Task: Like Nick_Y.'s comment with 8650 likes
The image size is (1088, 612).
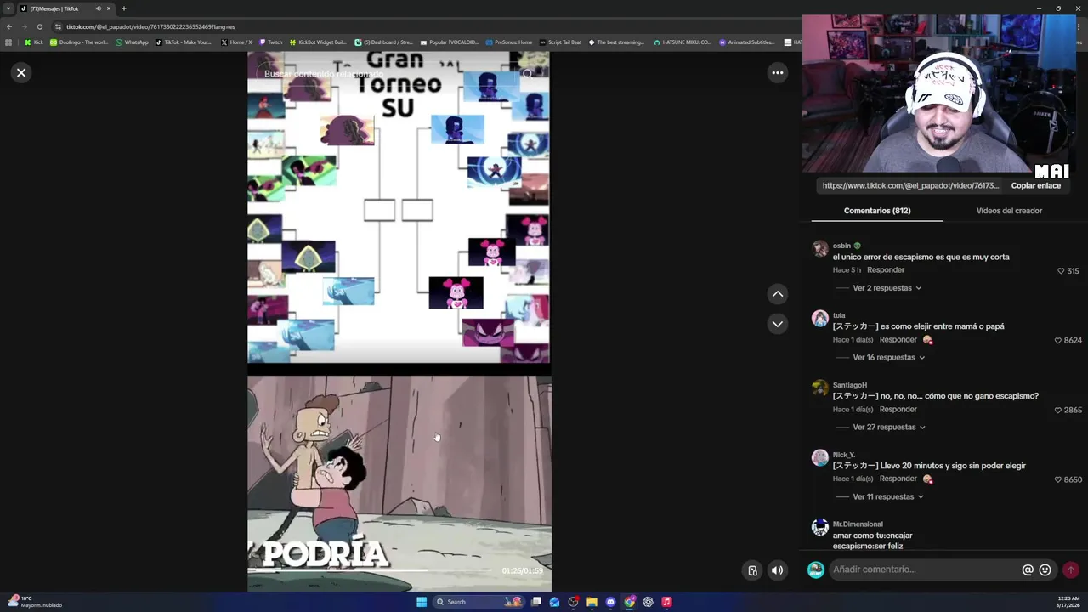Action: pos(1058,479)
